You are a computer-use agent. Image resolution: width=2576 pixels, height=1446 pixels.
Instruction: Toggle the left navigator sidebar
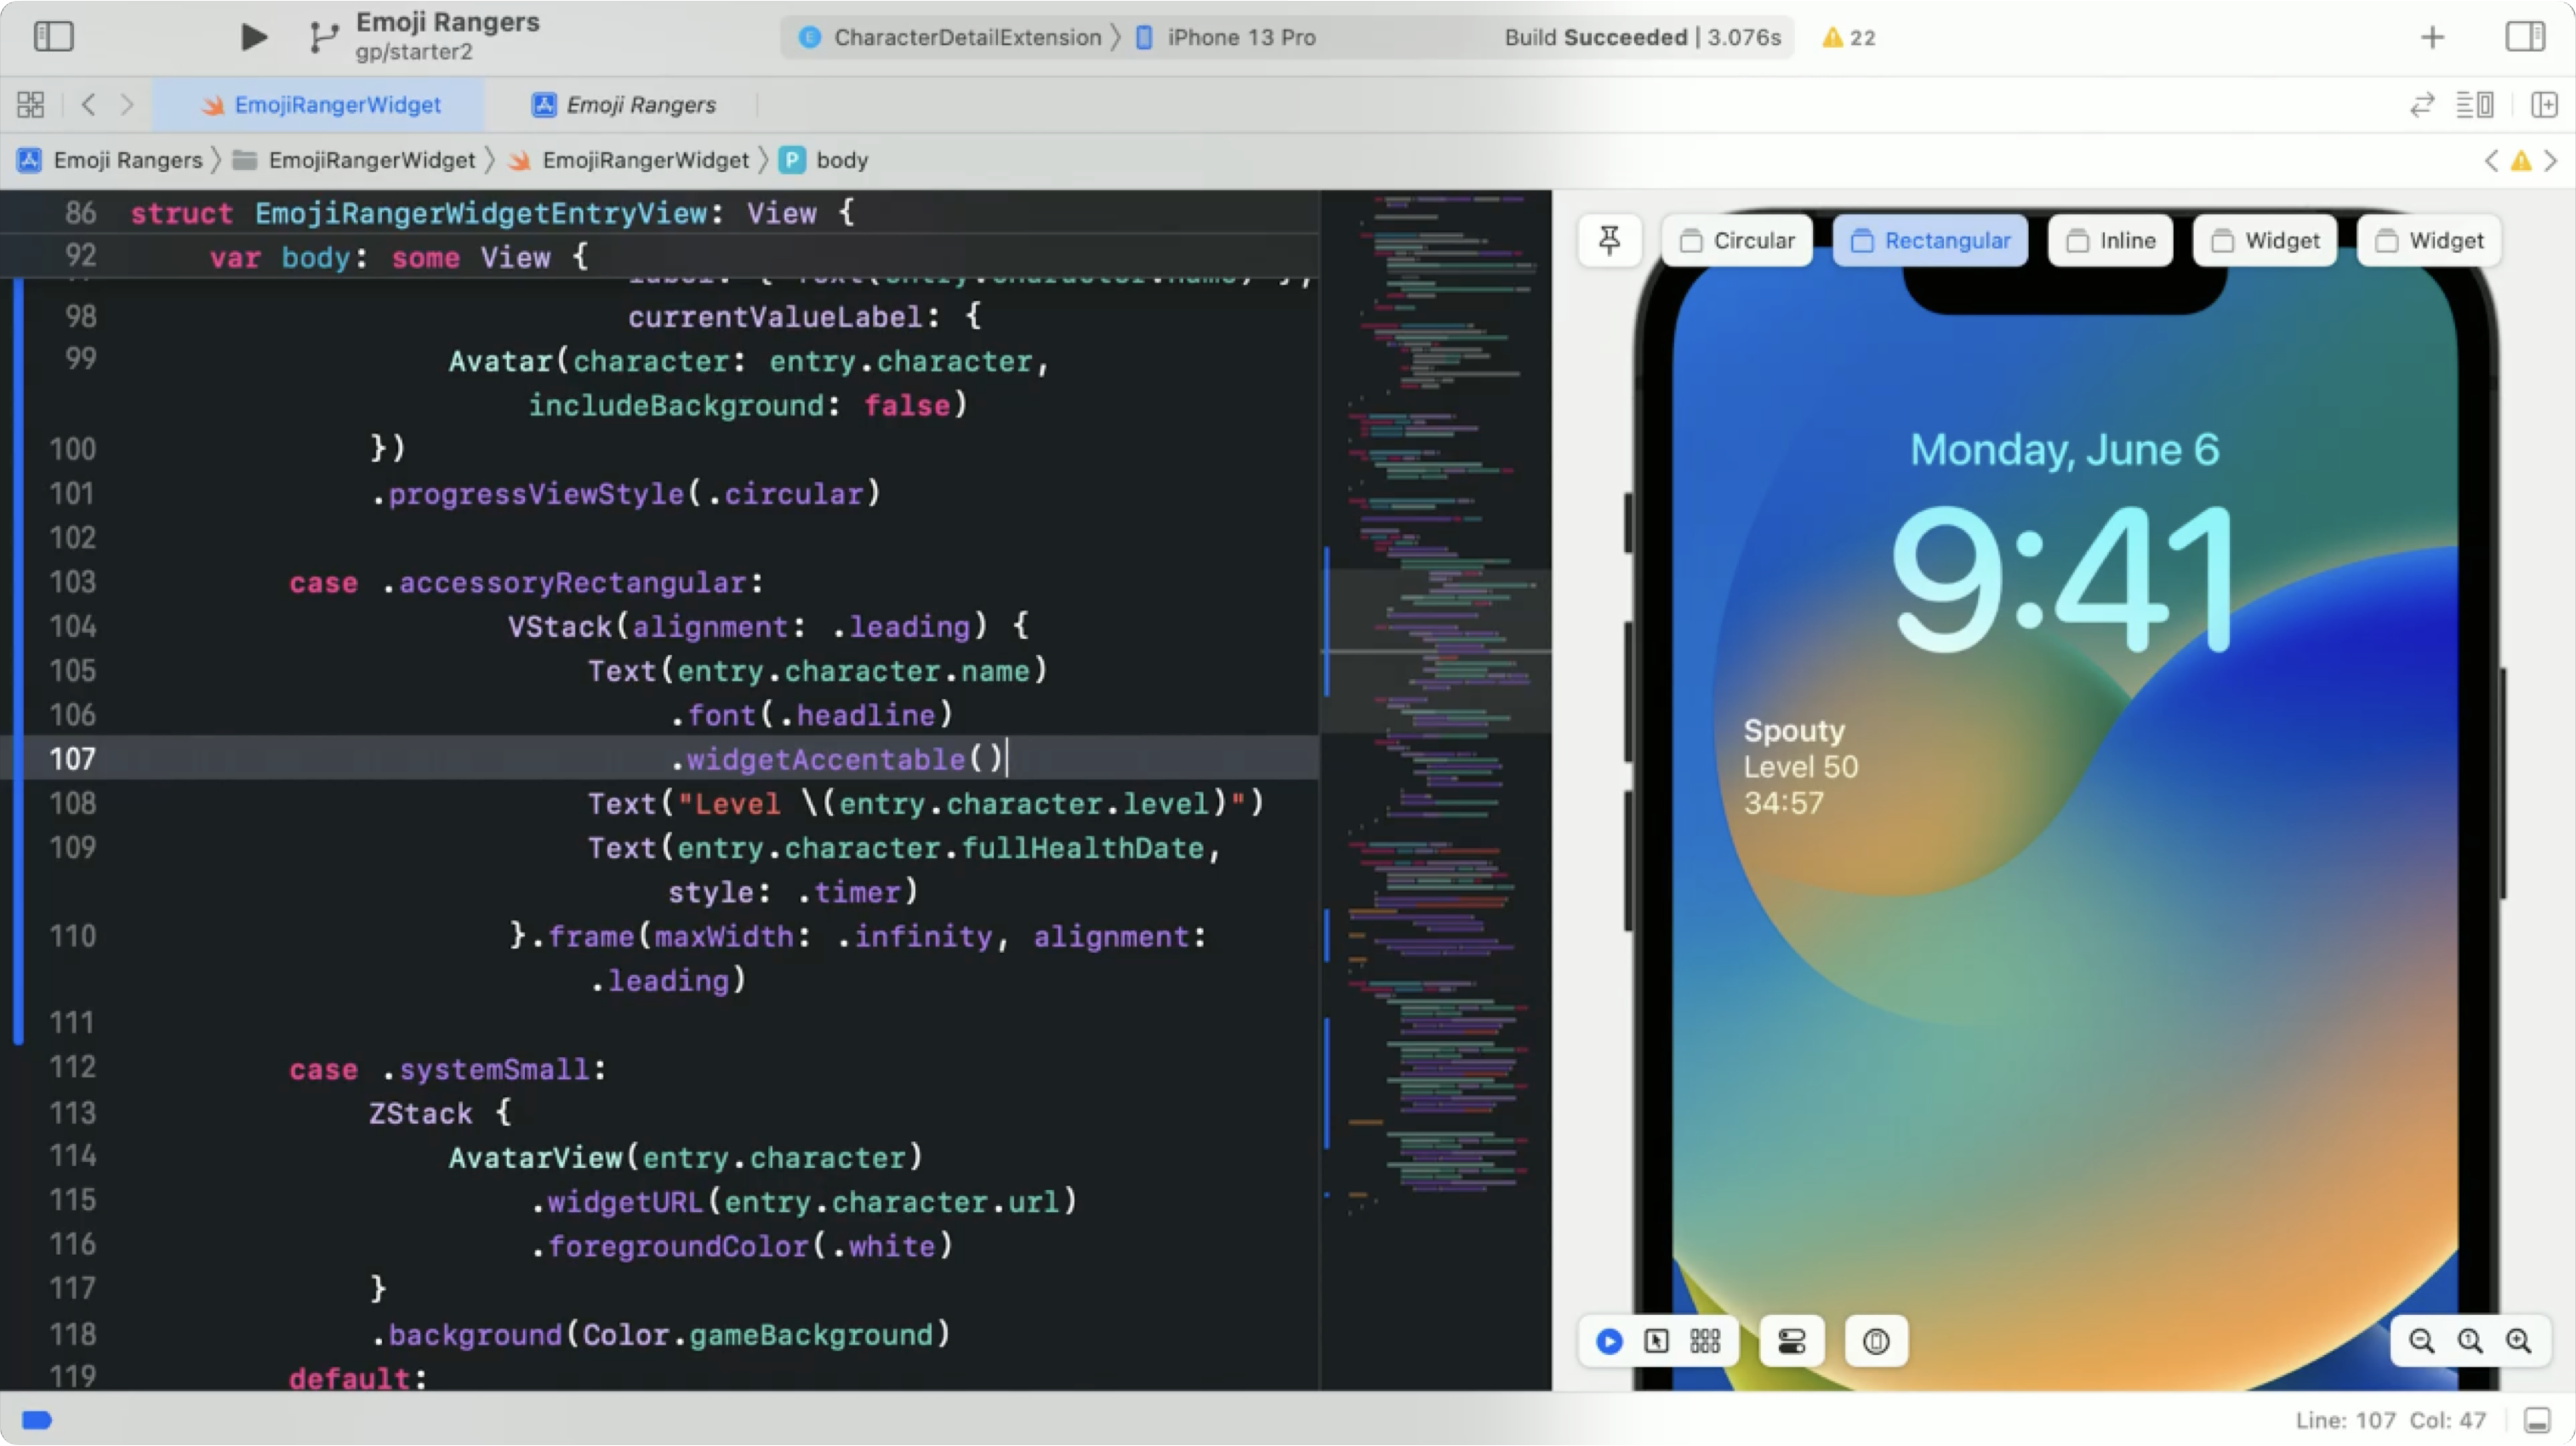pos(53,37)
